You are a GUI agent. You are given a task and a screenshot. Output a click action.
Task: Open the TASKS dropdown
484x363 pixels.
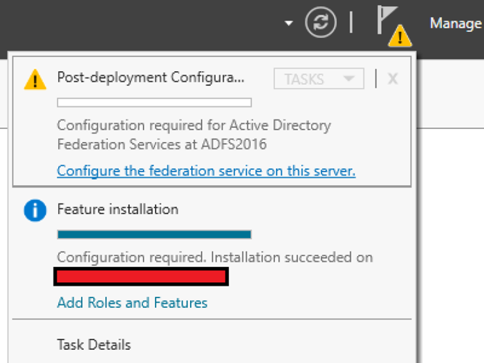(319, 79)
